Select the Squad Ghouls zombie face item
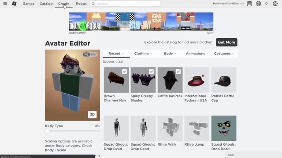This screenshot has width=282, height=158. coord(224,128)
